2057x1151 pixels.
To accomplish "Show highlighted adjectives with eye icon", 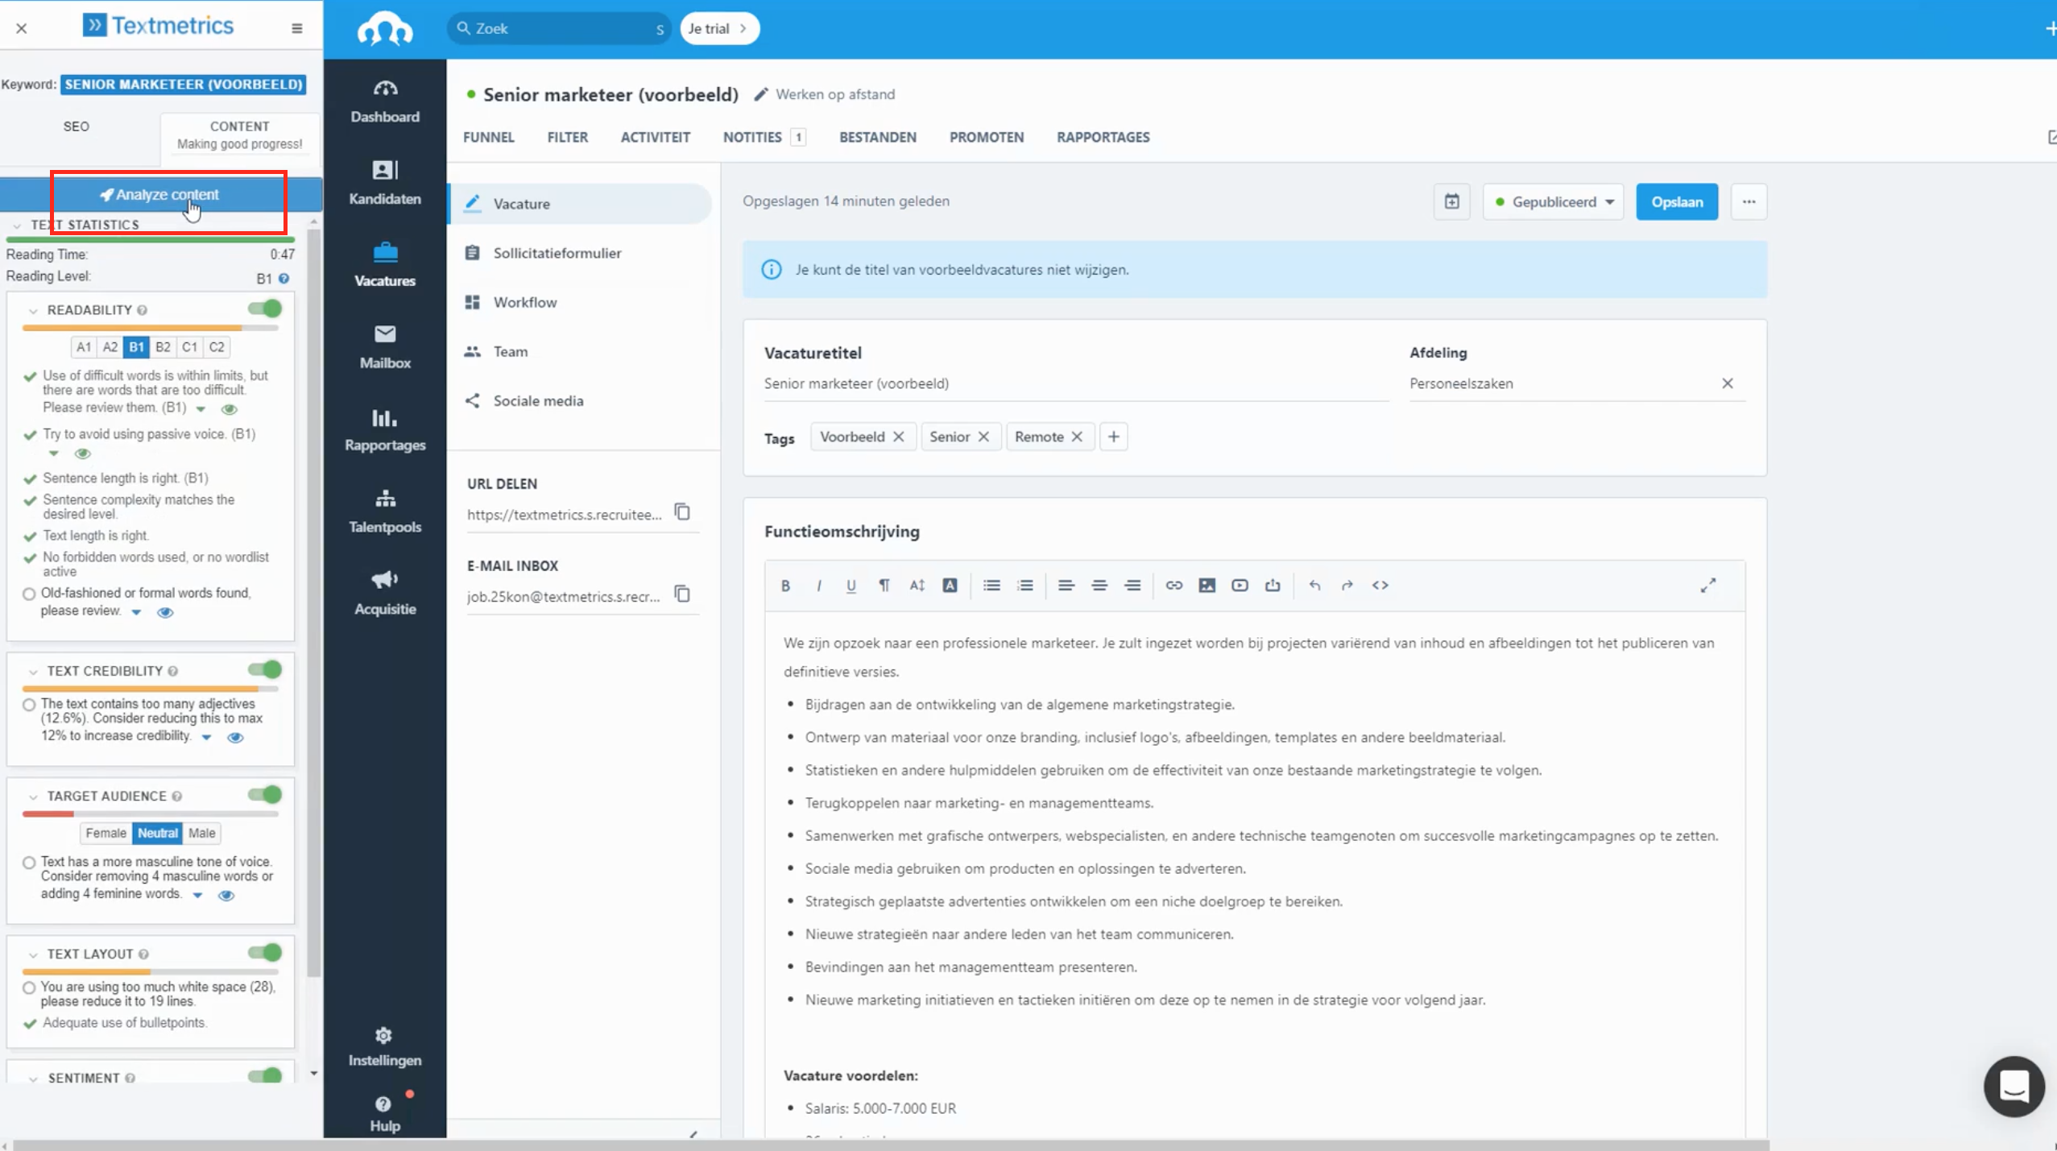I will click(x=235, y=738).
